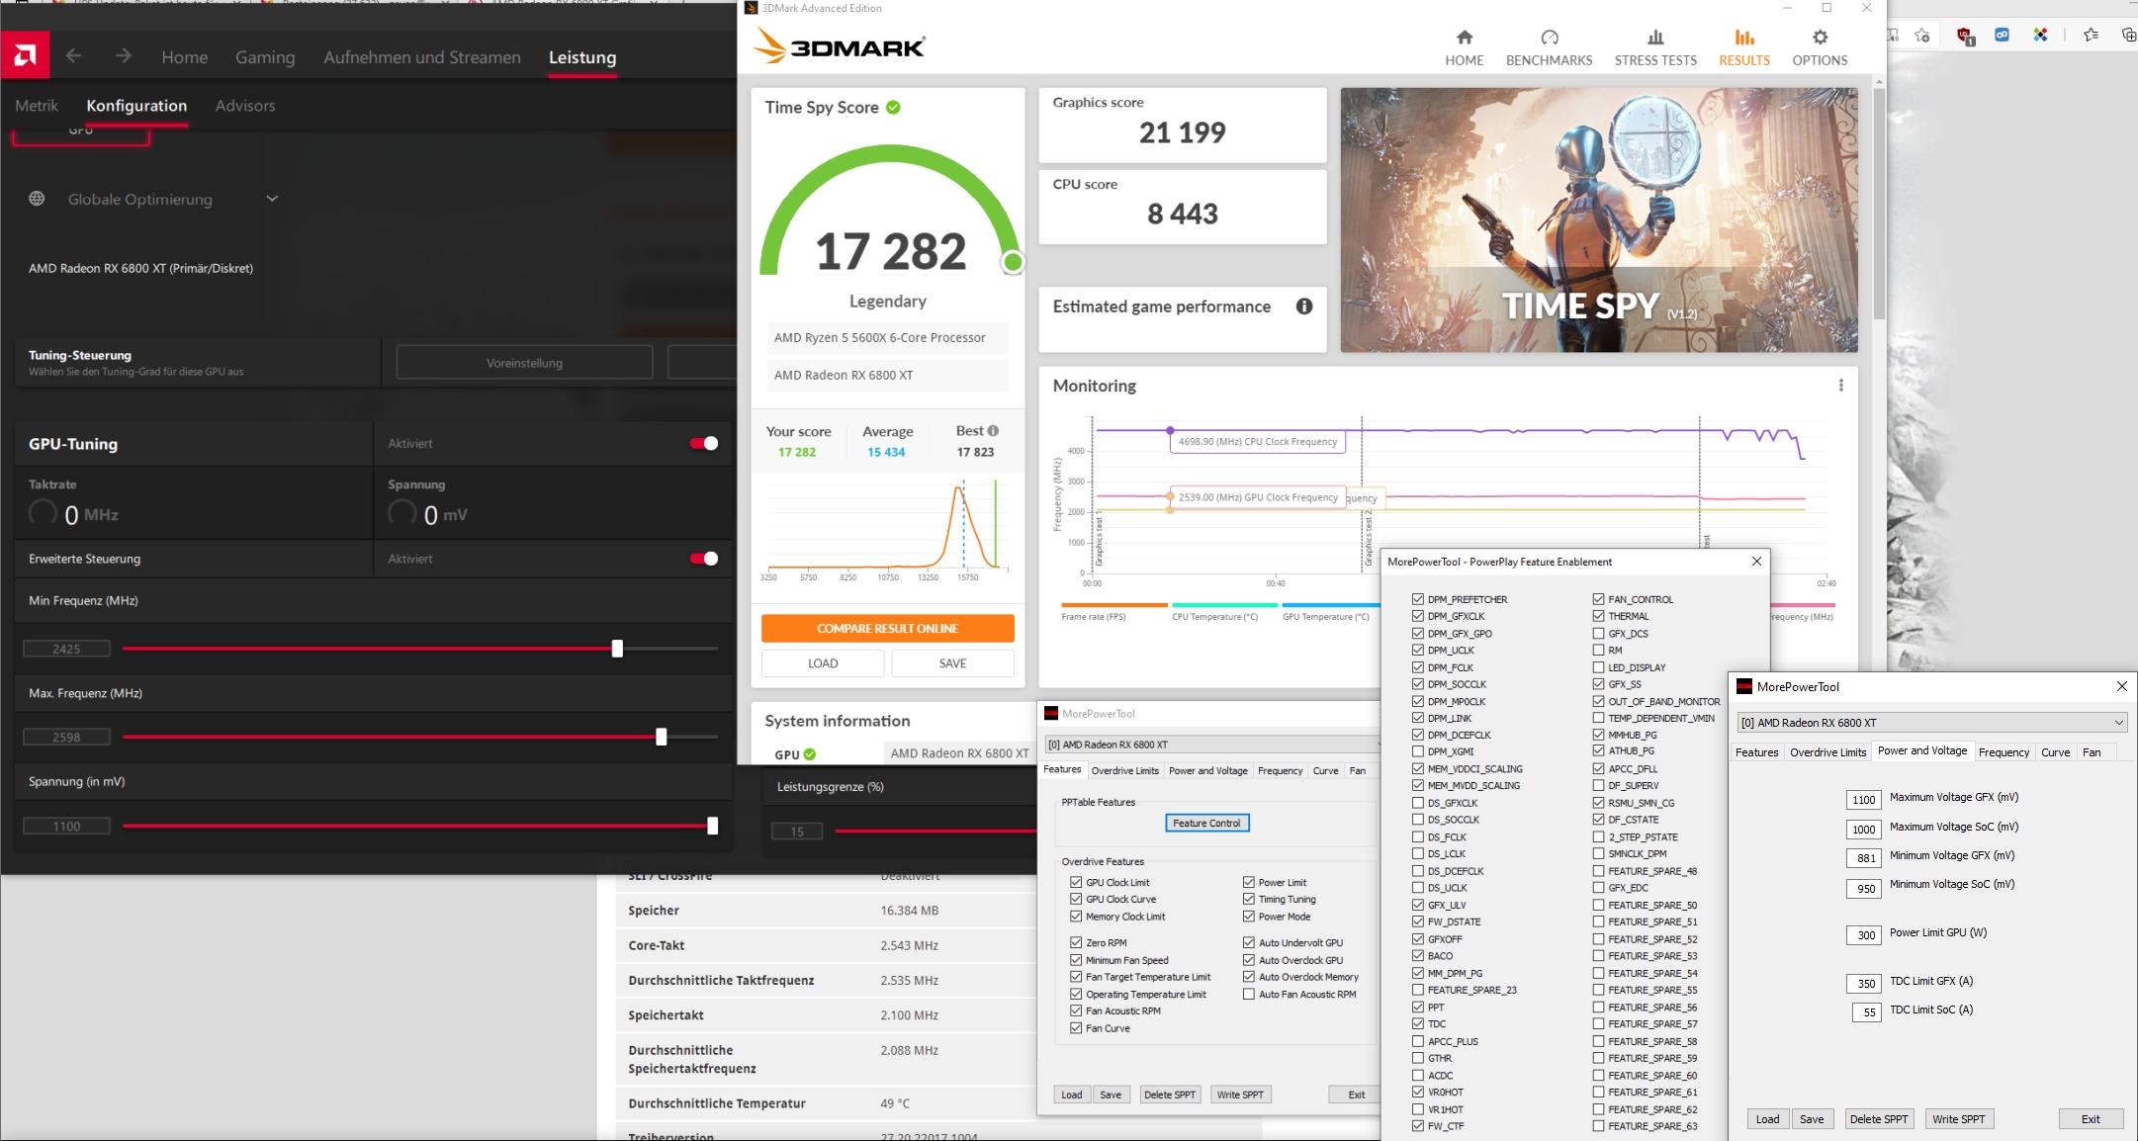Select Advisors sub-tab
Screen dimensions: 2138x1141
(245, 106)
